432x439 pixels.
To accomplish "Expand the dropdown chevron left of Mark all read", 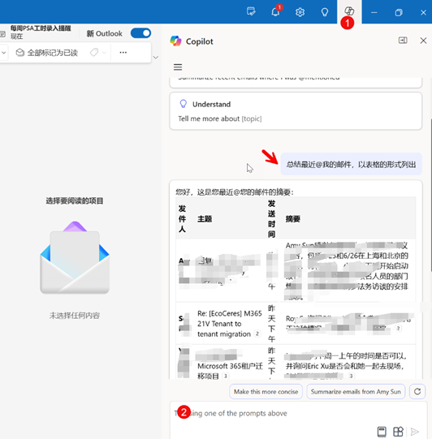I will pyautogui.click(x=3, y=53).
